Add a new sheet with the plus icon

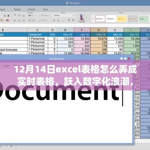tap(11, 146)
